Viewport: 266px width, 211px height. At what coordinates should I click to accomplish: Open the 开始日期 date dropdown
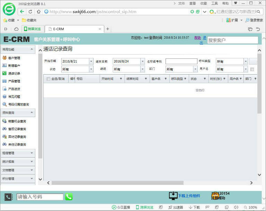pyautogui.click(x=91, y=61)
